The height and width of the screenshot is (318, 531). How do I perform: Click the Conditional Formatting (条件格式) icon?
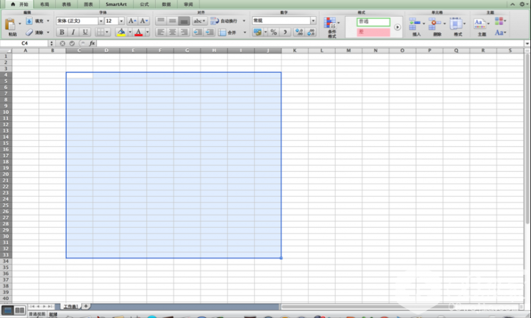(330, 23)
